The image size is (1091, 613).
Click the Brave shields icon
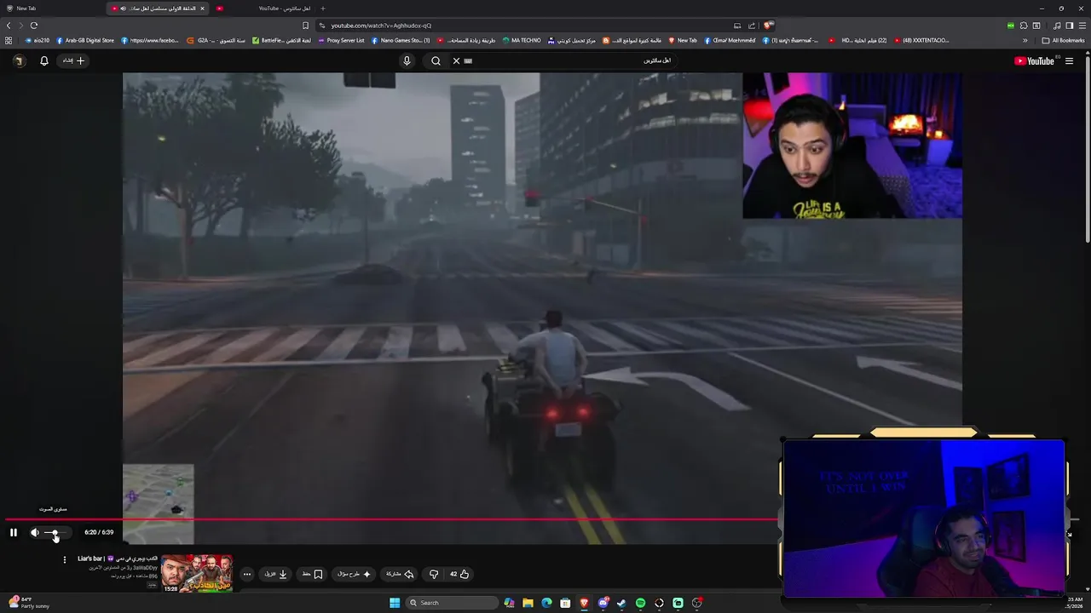768,26
